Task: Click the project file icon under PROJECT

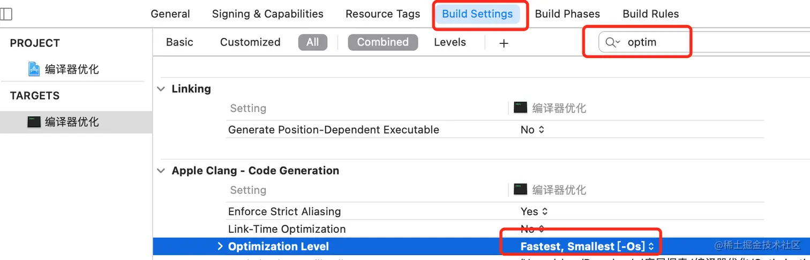Action: [x=34, y=69]
